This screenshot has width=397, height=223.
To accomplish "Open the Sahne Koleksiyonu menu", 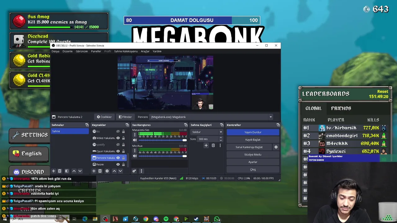I will [x=126, y=51].
